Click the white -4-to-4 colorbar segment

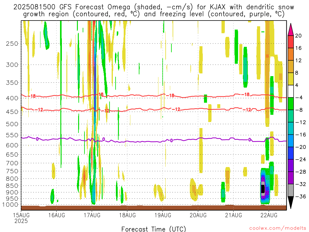point(291,91)
